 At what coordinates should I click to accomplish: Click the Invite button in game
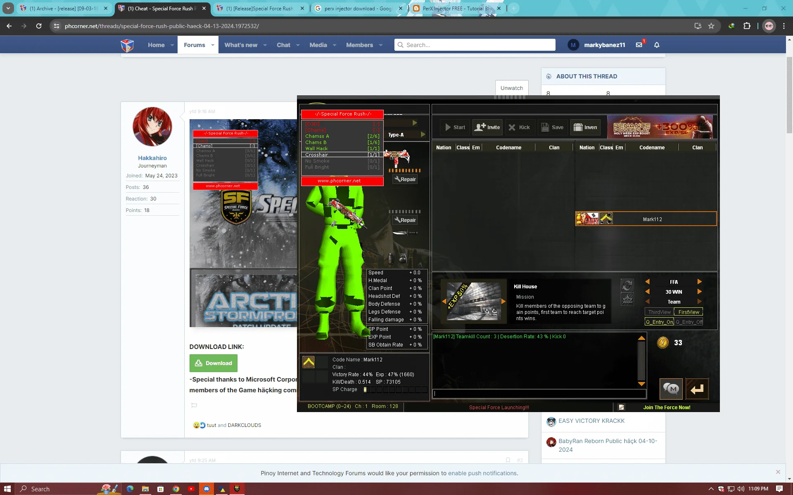[x=487, y=127]
